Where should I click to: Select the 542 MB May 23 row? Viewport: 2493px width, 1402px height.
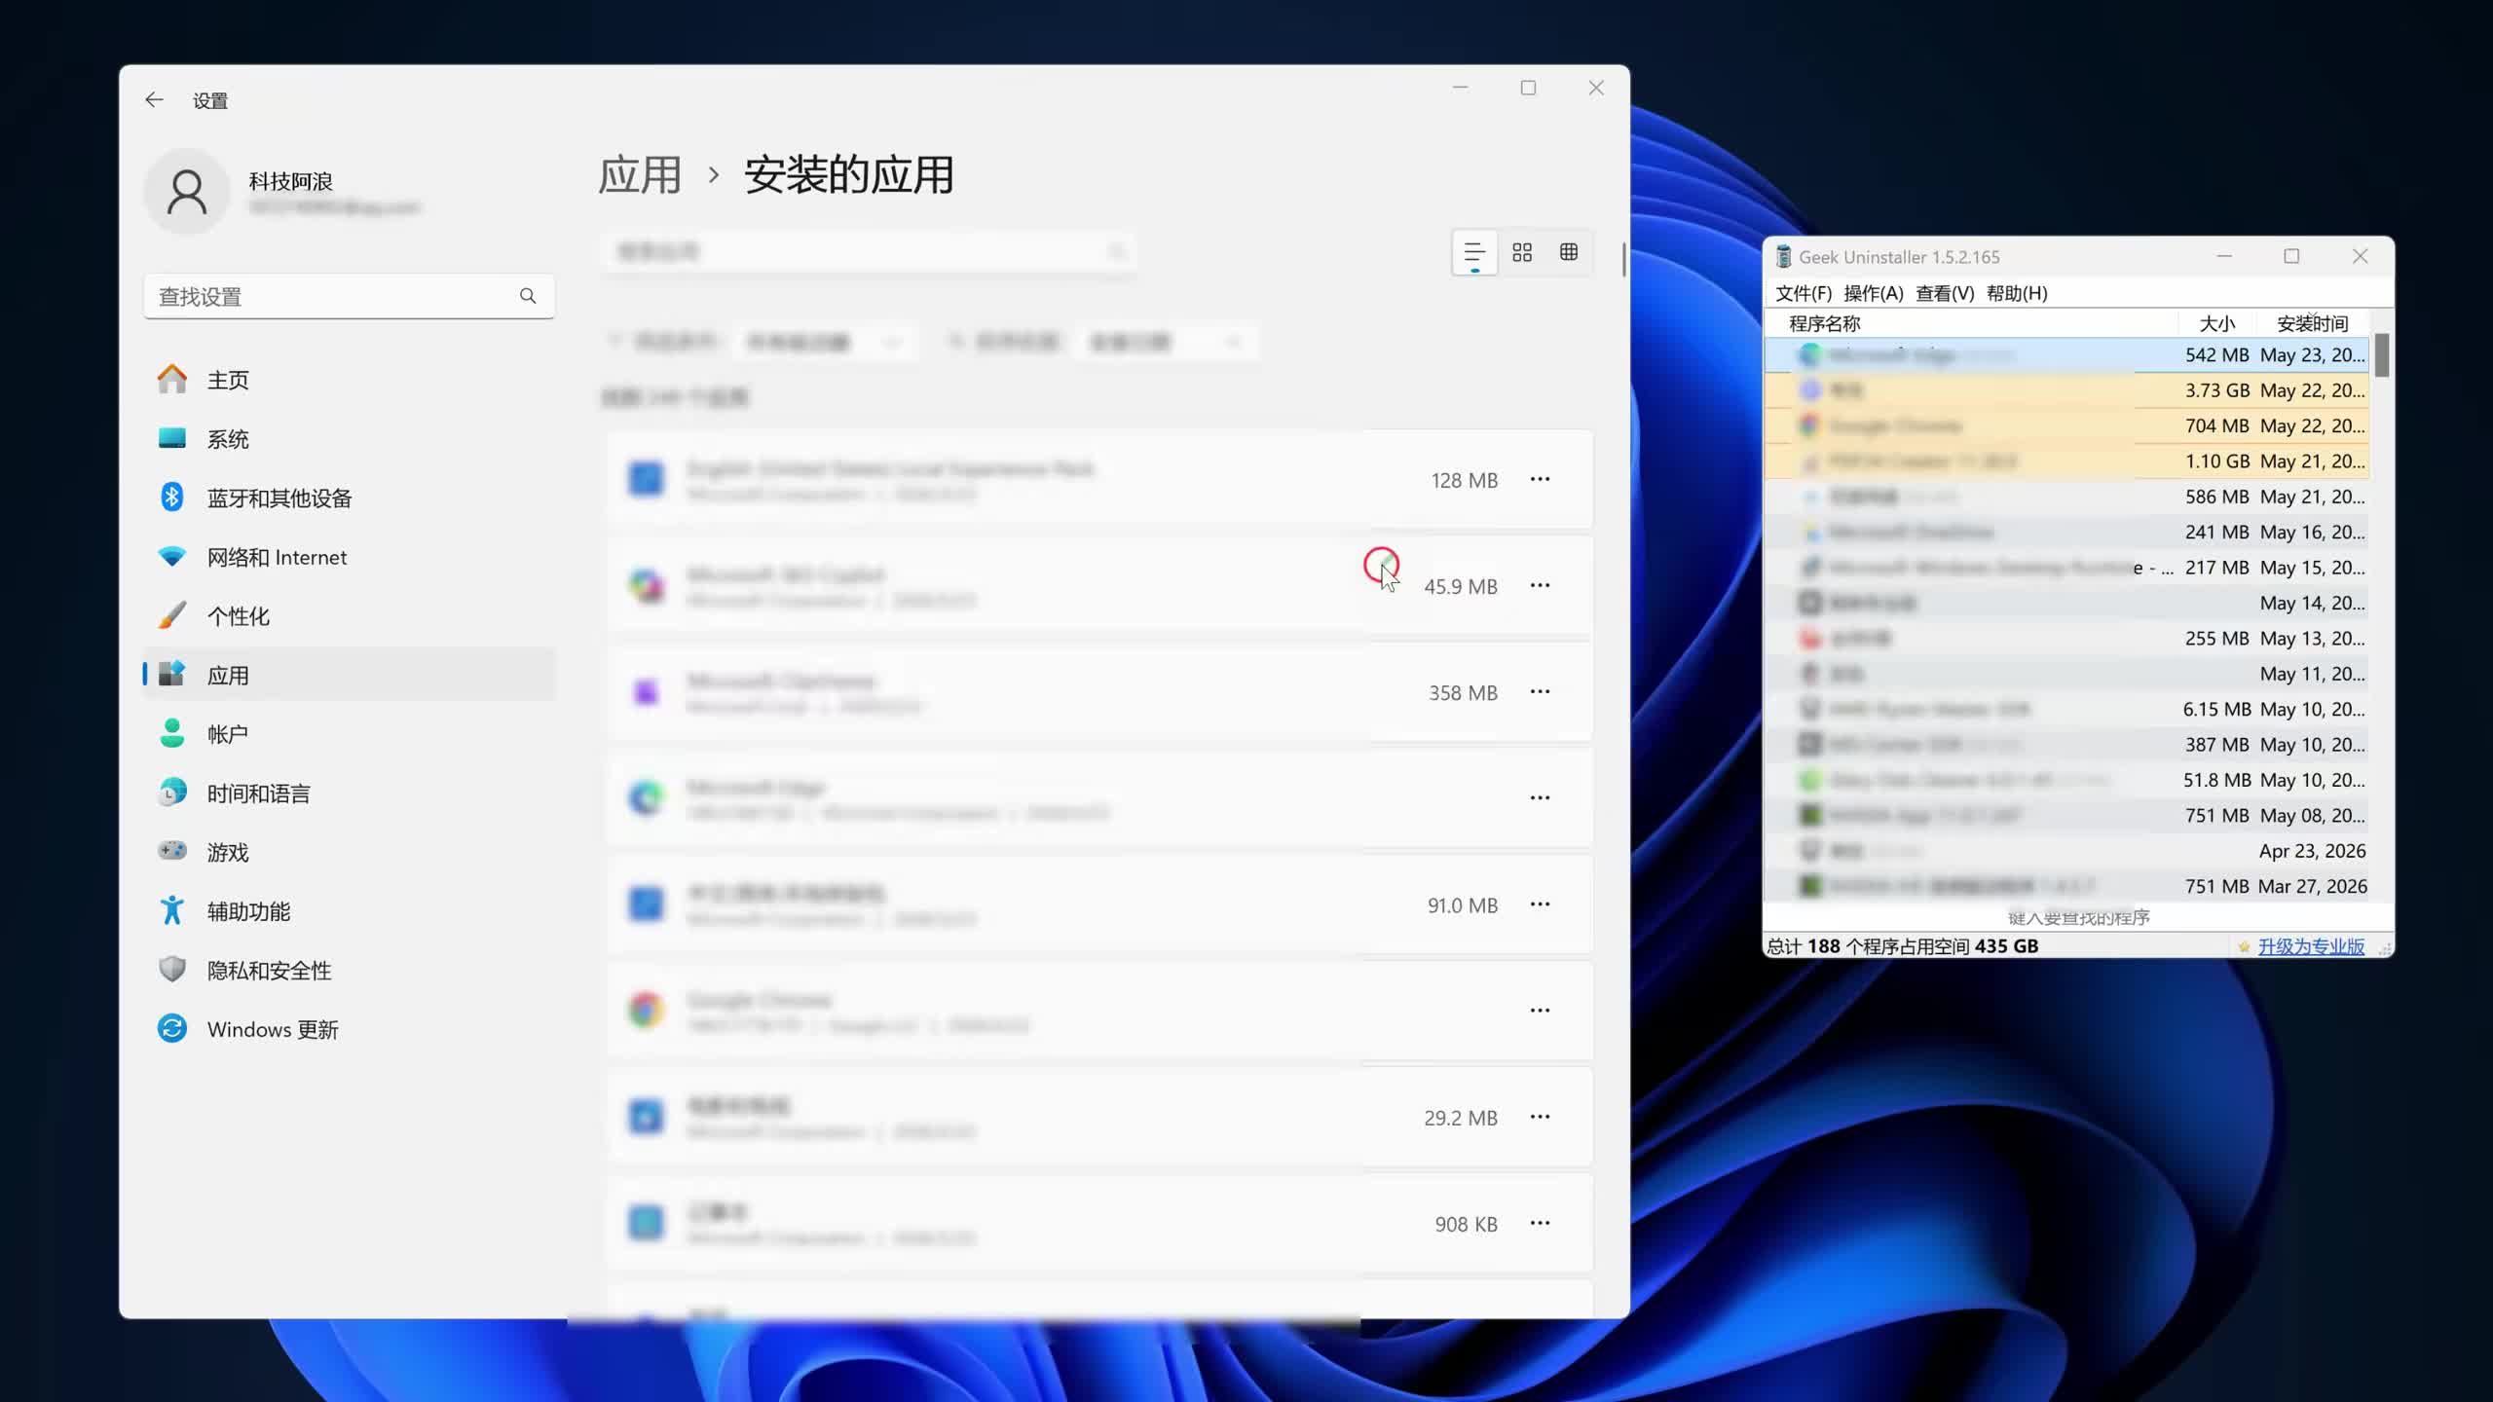pyautogui.click(x=2066, y=355)
